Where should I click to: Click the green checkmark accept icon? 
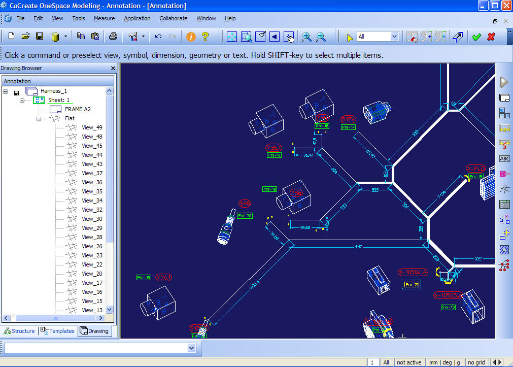click(476, 37)
